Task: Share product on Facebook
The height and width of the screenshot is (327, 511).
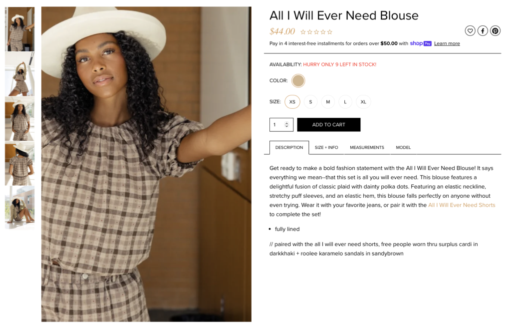Action: click(483, 31)
